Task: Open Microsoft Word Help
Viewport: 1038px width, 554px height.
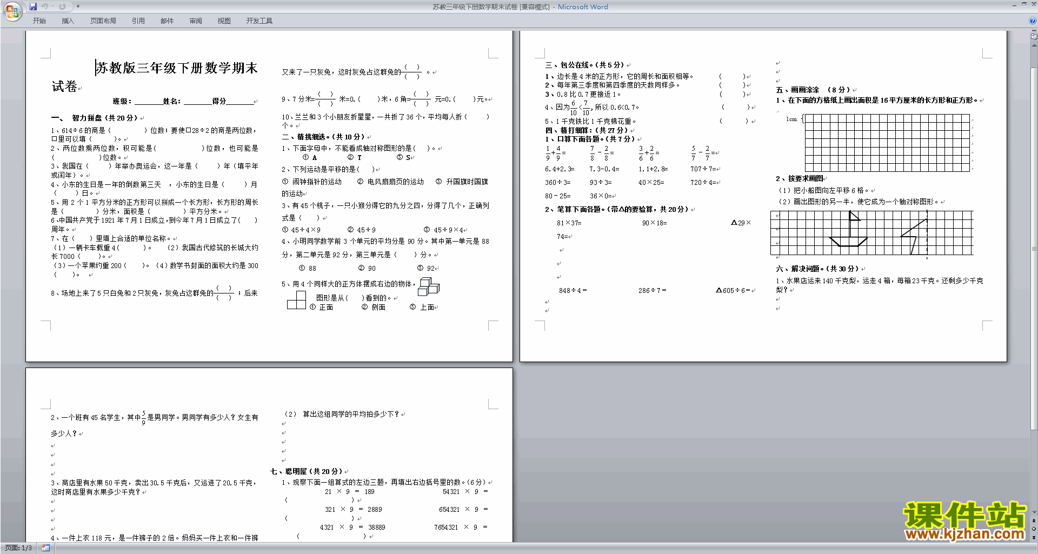Action: click(1033, 21)
